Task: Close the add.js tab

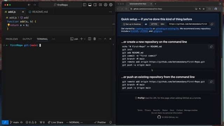Action: tap(23, 12)
